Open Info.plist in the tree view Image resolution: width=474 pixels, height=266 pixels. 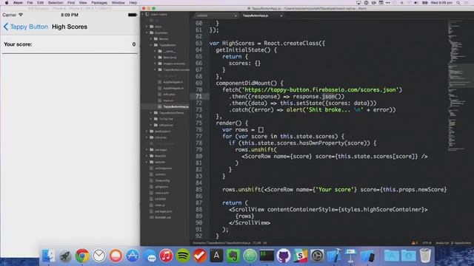coord(169,95)
